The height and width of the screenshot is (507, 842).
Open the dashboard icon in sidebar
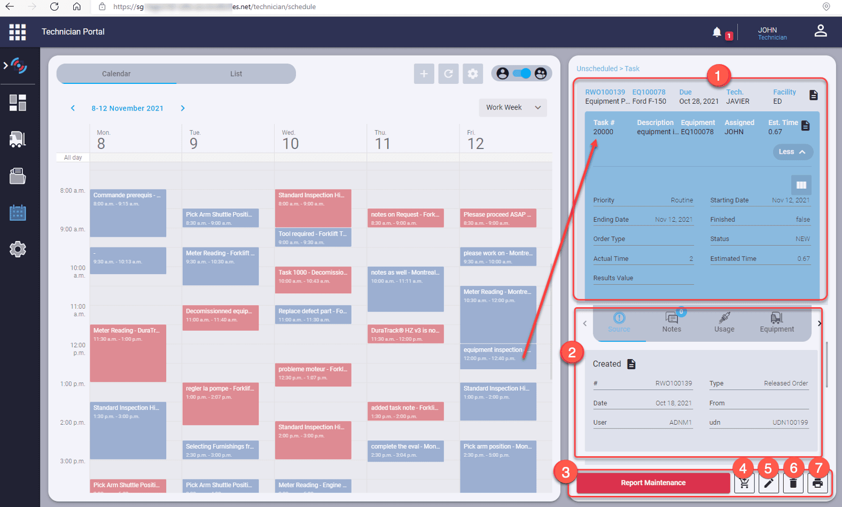tap(18, 103)
